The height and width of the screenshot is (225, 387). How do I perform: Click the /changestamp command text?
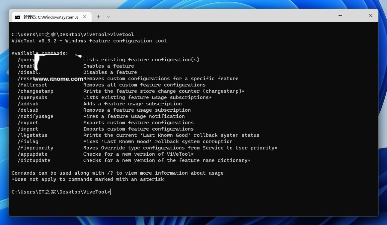pos(35,91)
